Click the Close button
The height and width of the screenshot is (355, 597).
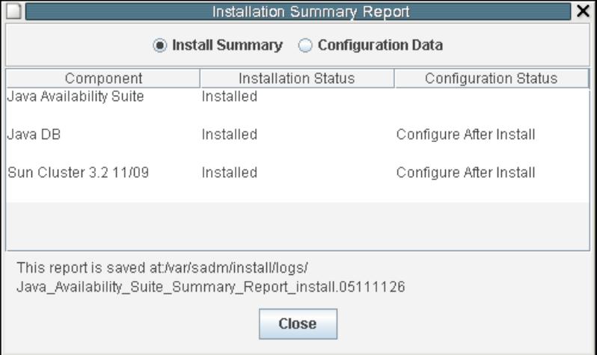click(x=298, y=324)
